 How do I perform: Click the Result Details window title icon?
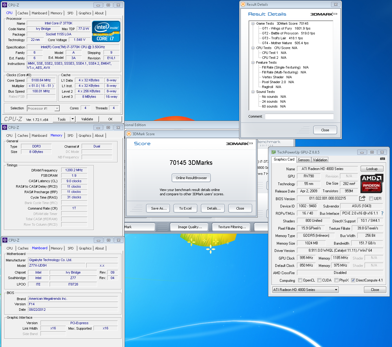243,4
